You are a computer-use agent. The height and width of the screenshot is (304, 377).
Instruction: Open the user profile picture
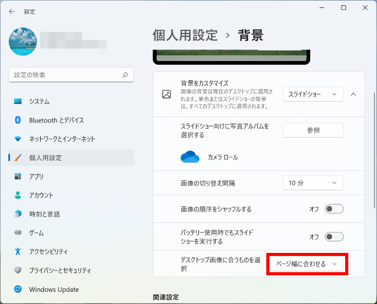(x=23, y=42)
